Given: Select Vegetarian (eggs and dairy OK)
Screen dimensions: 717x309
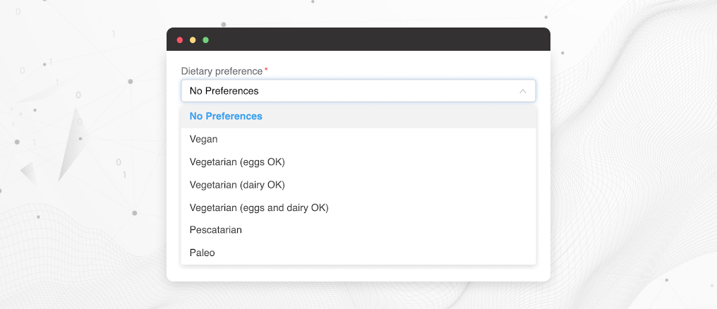Looking at the screenshot, I should (259, 207).
